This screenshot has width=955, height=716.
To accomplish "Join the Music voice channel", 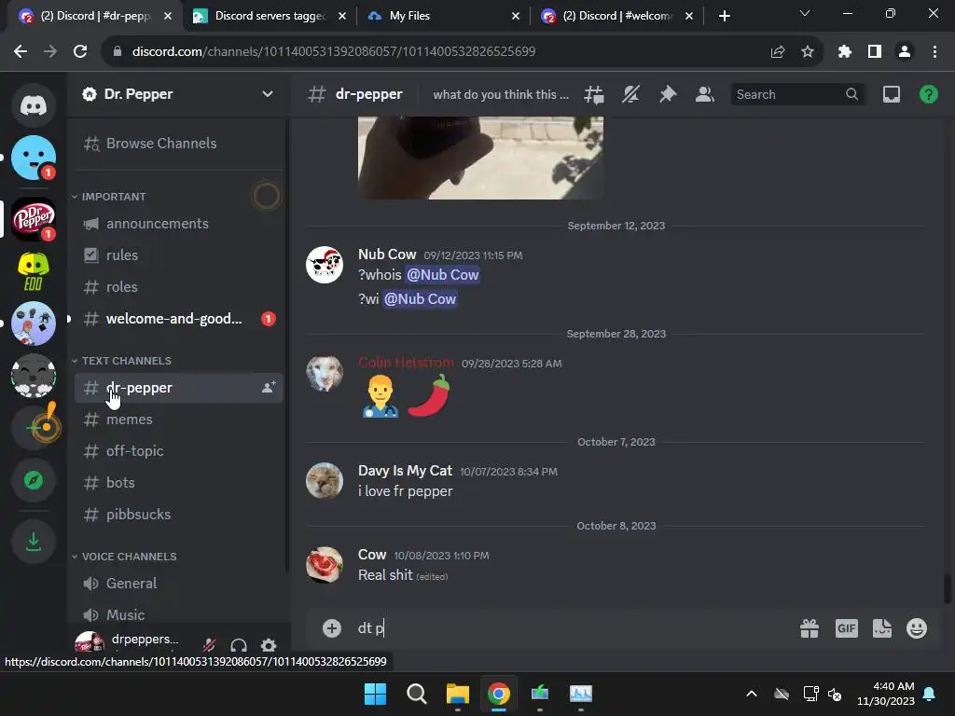I will coord(178,614).
